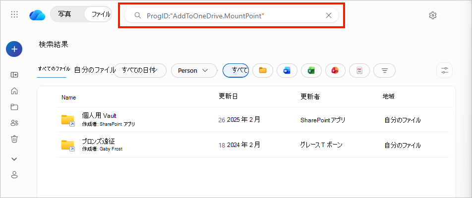Toggle the sidebar navigation pane icon

[14, 75]
